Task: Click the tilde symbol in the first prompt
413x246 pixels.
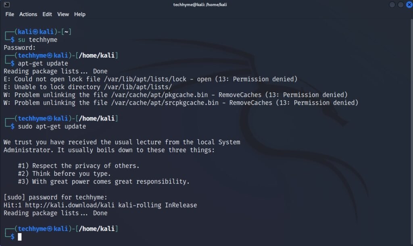Action: coord(67,31)
